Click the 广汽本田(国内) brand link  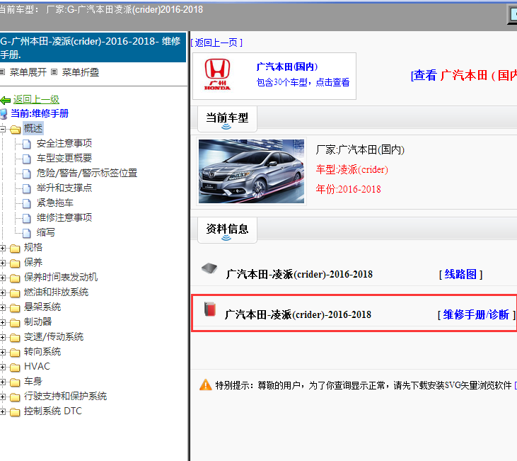(x=287, y=67)
